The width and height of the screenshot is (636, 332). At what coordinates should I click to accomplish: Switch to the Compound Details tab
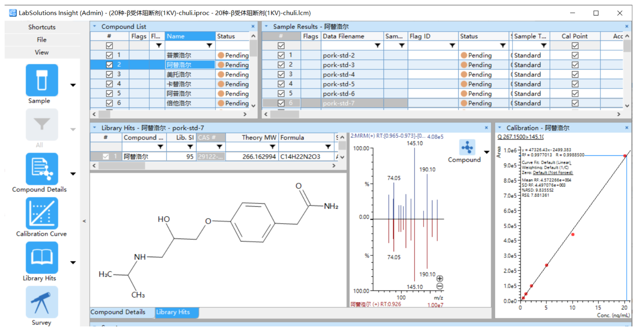(x=118, y=312)
